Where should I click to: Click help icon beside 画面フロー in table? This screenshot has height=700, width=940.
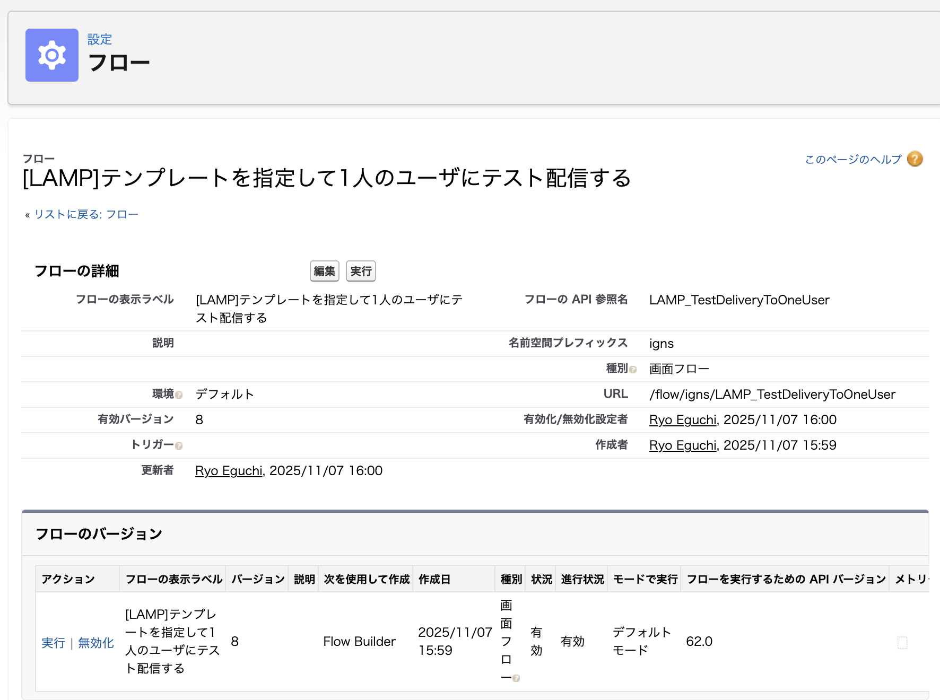click(x=516, y=678)
